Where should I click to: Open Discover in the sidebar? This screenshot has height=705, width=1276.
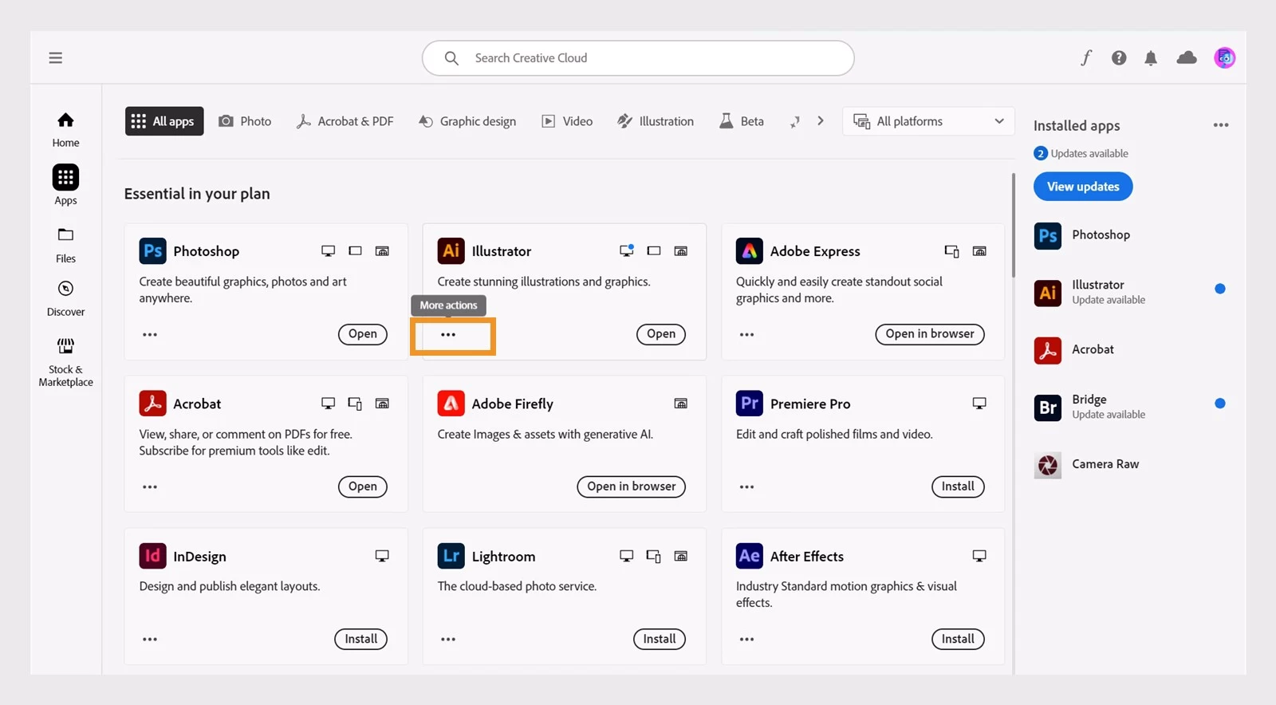65,299
